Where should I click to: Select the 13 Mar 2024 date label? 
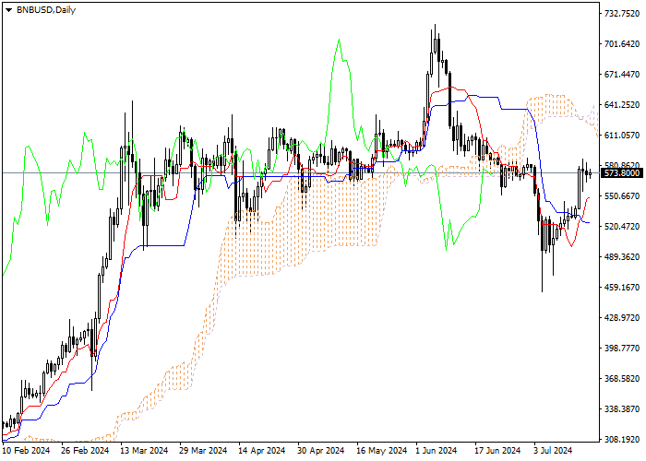click(144, 451)
